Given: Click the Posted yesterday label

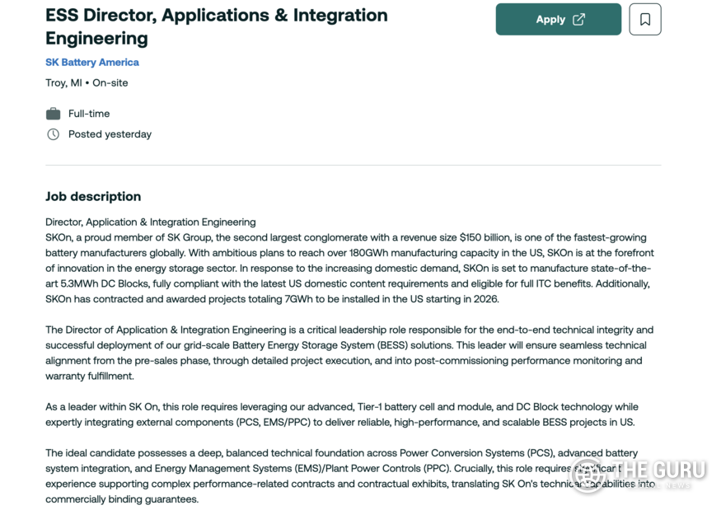Looking at the screenshot, I should [x=110, y=134].
